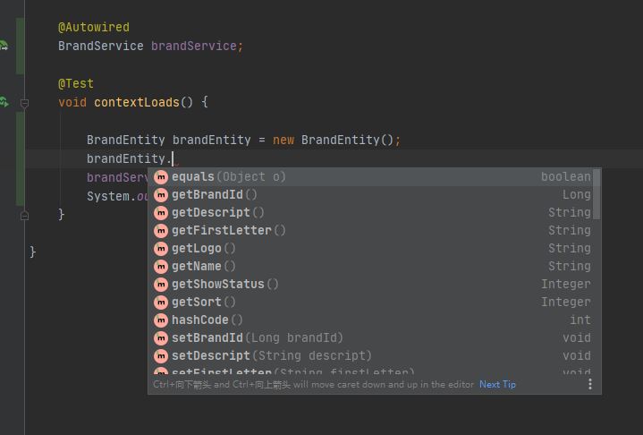The height and width of the screenshot is (435, 643).
Task: Open the vertical dots popup options menu
Action: 589,384
